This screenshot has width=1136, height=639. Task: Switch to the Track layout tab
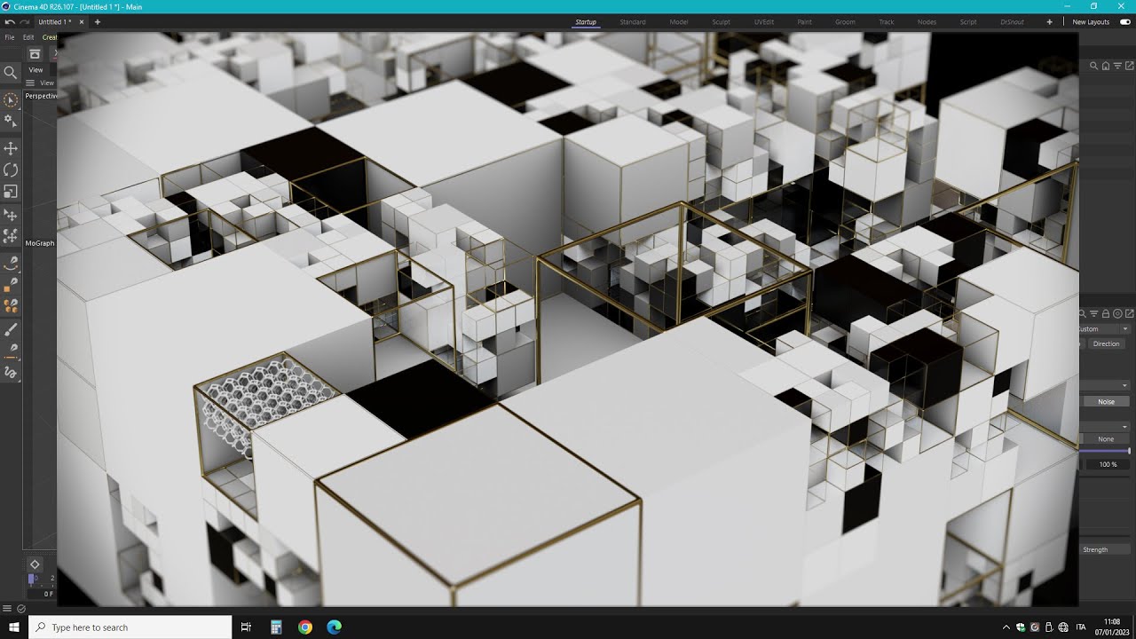point(886,22)
